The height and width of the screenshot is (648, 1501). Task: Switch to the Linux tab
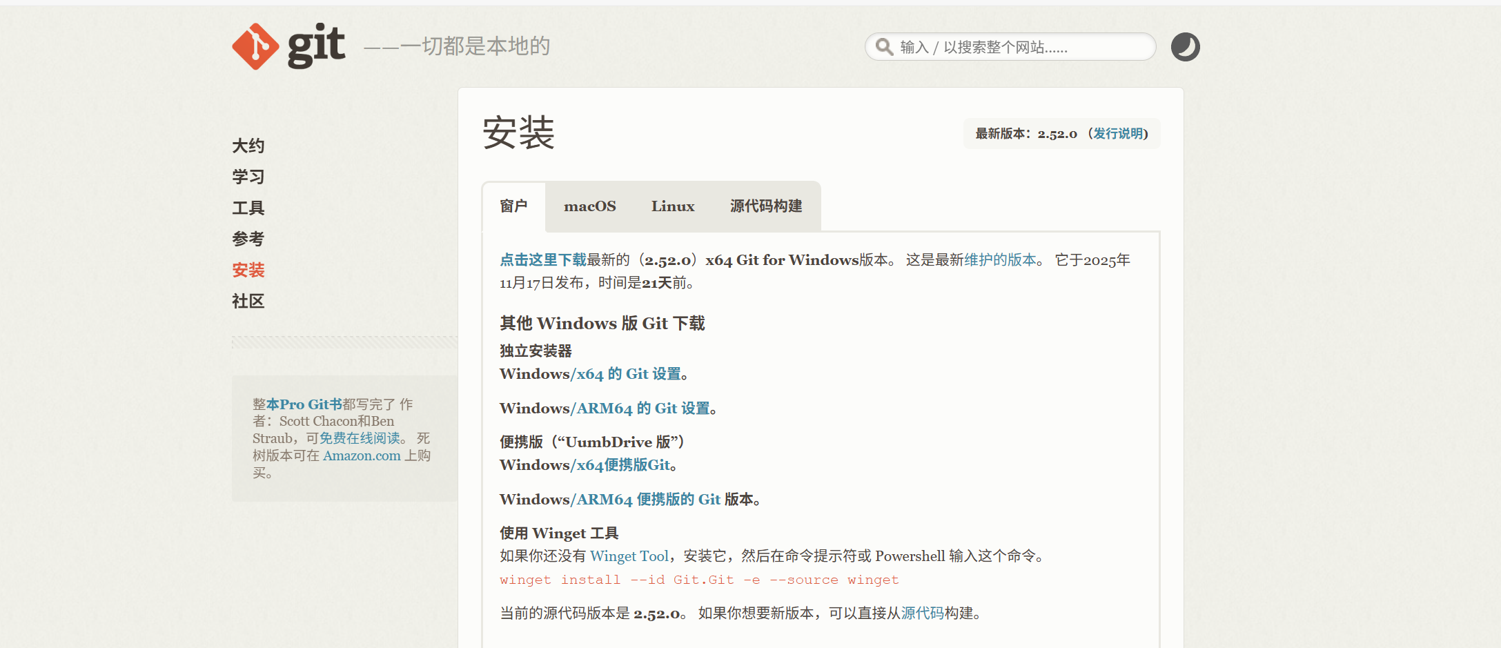[x=672, y=206]
